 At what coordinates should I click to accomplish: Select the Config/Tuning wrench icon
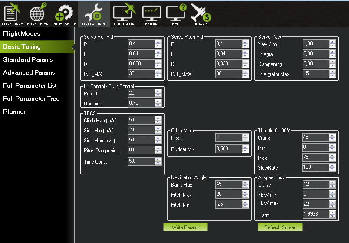(94, 13)
